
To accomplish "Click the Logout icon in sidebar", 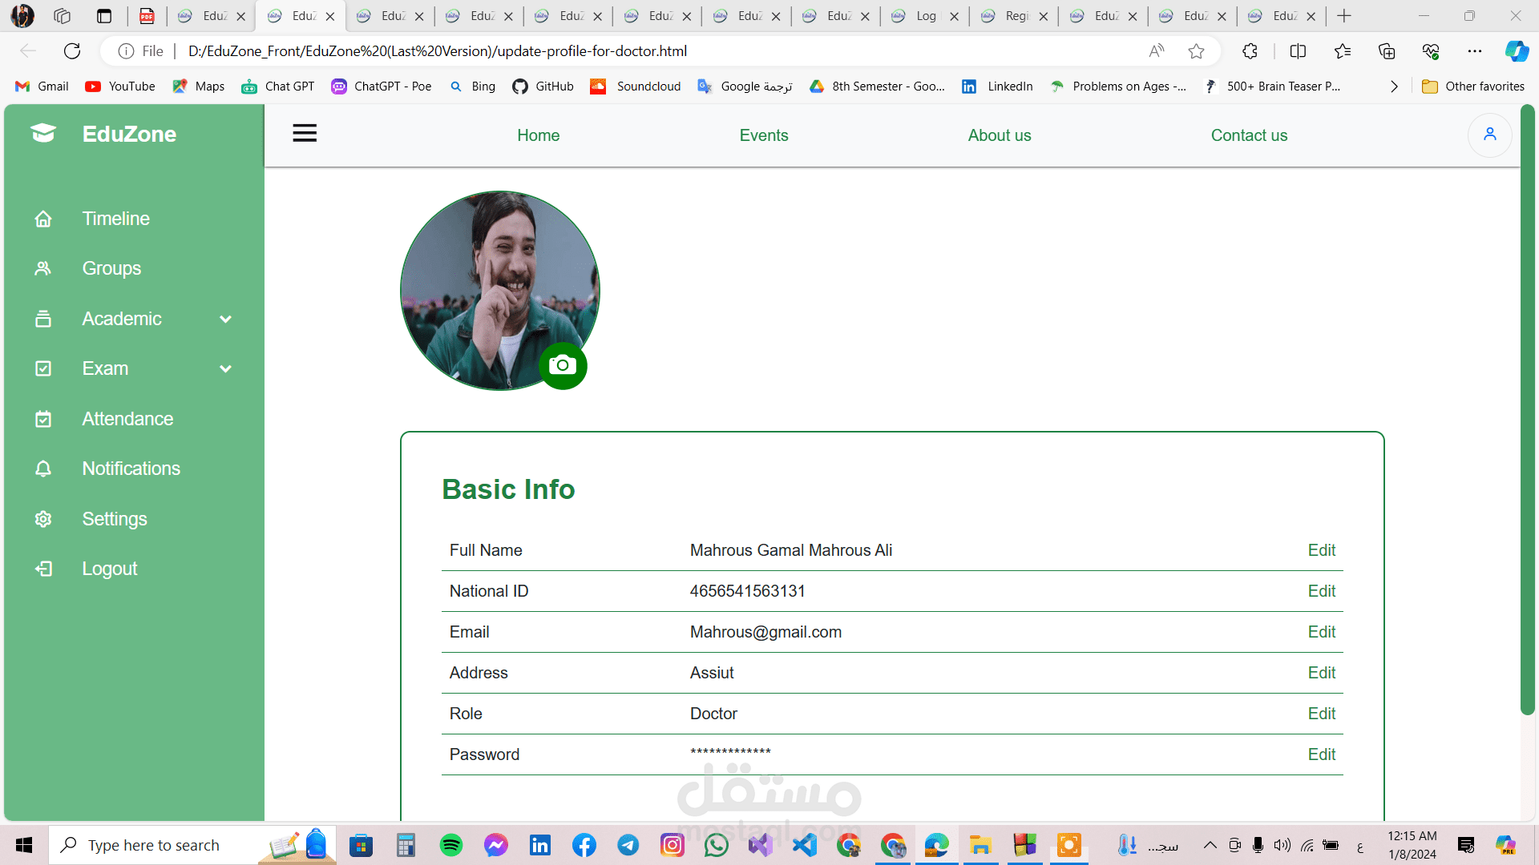I will pos(43,569).
